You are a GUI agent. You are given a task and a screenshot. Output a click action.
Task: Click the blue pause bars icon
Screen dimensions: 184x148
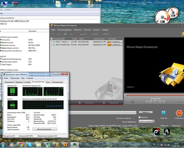tap(163, 113)
